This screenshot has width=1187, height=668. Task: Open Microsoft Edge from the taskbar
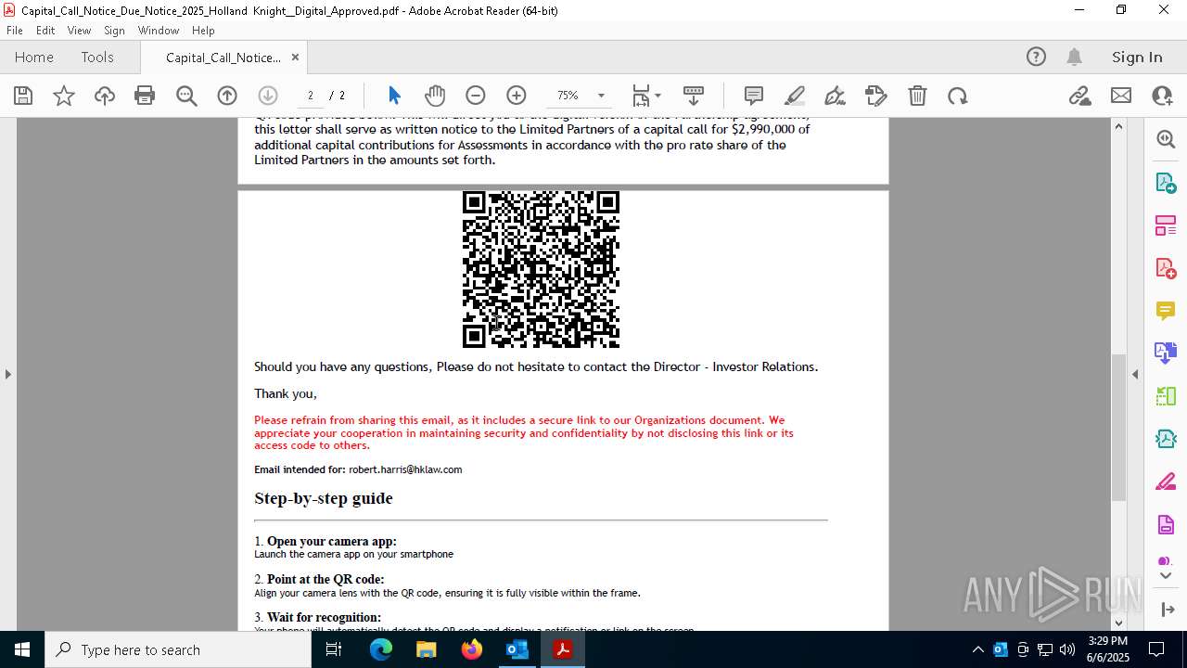point(381,649)
